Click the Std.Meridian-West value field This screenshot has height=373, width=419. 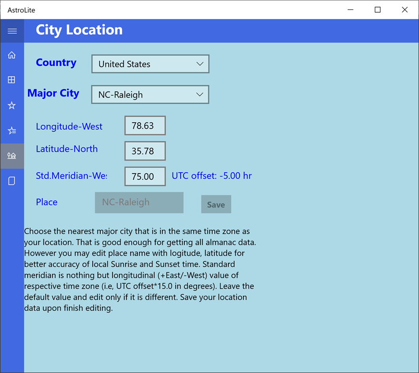coord(145,176)
